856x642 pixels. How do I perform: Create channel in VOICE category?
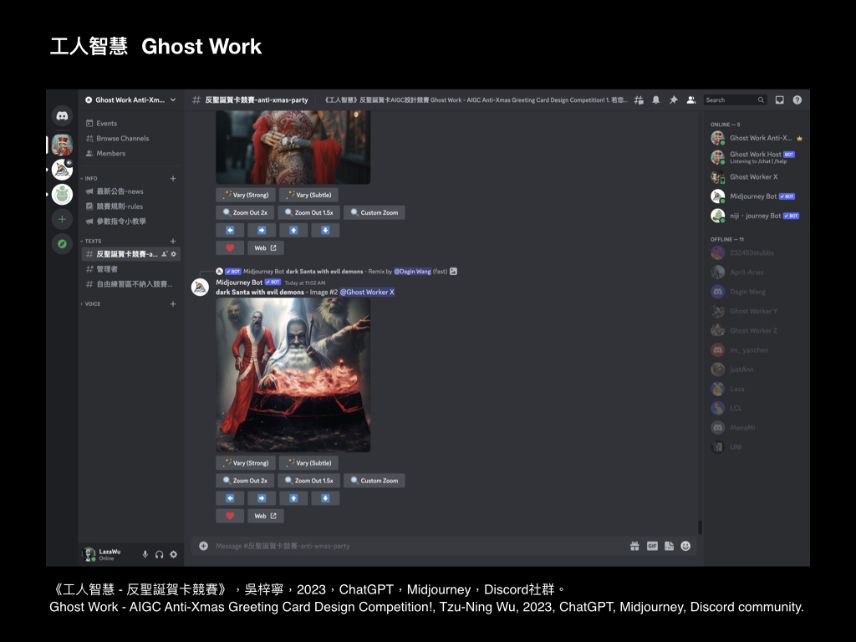click(x=173, y=304)
